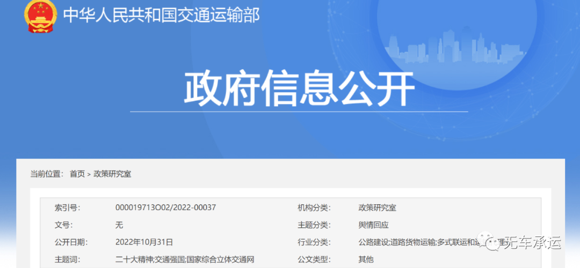Click the 中华人民共和国交通运输部 site title
Viewport: 580px width, 268px height.
tap(162, 16)
